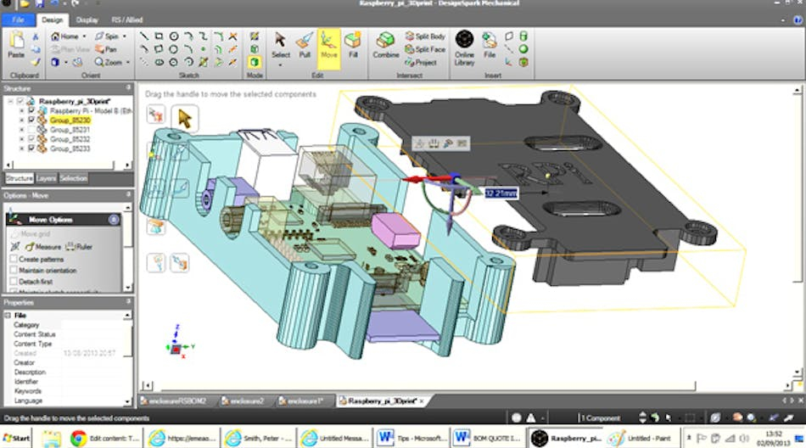Switch to the Display ribbon tab

pos(87,20)
